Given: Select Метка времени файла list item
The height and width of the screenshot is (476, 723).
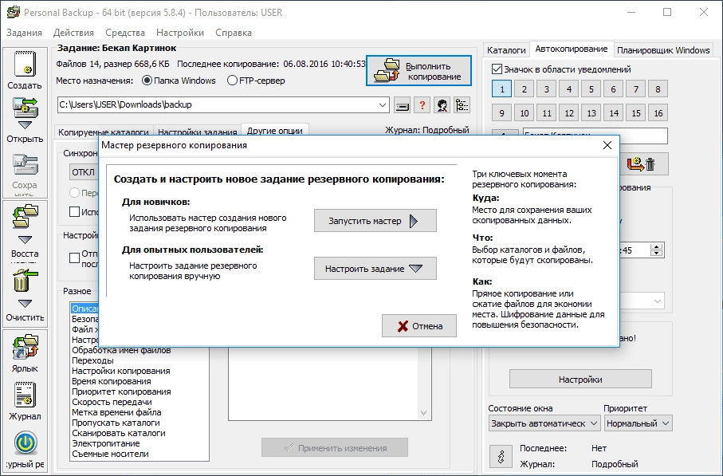Looking at the screenshot, I should [x=116, y=412].
